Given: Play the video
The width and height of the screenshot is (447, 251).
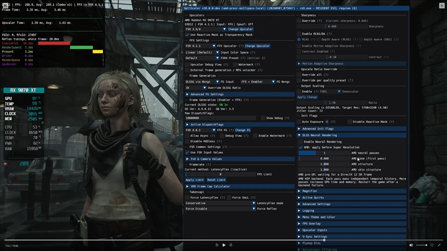Looking at the screenshot, I should pyautogui.click(x=224, y=245).
